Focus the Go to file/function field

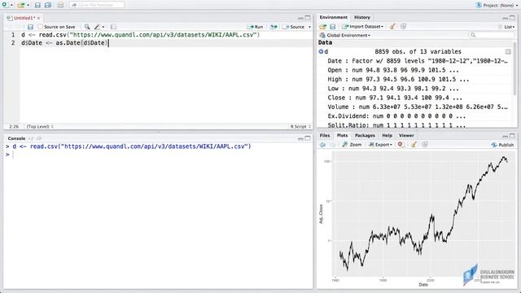point(97,5)
